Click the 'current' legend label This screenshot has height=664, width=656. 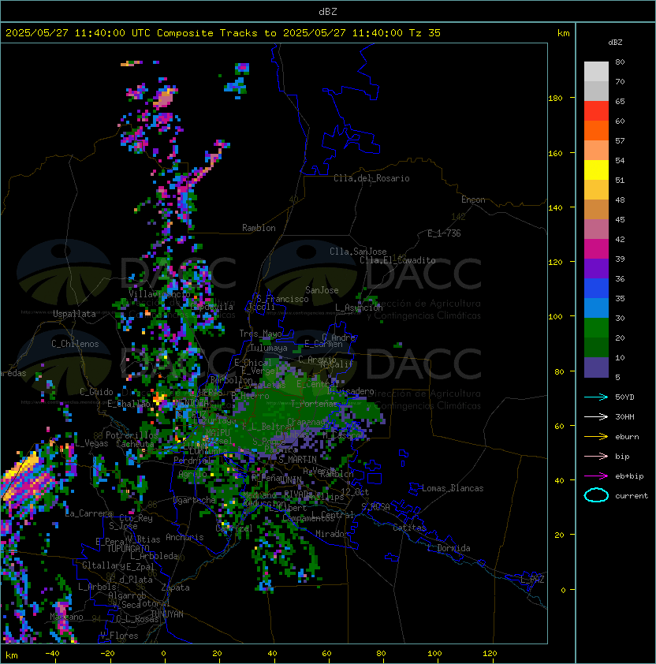point(632,496)
